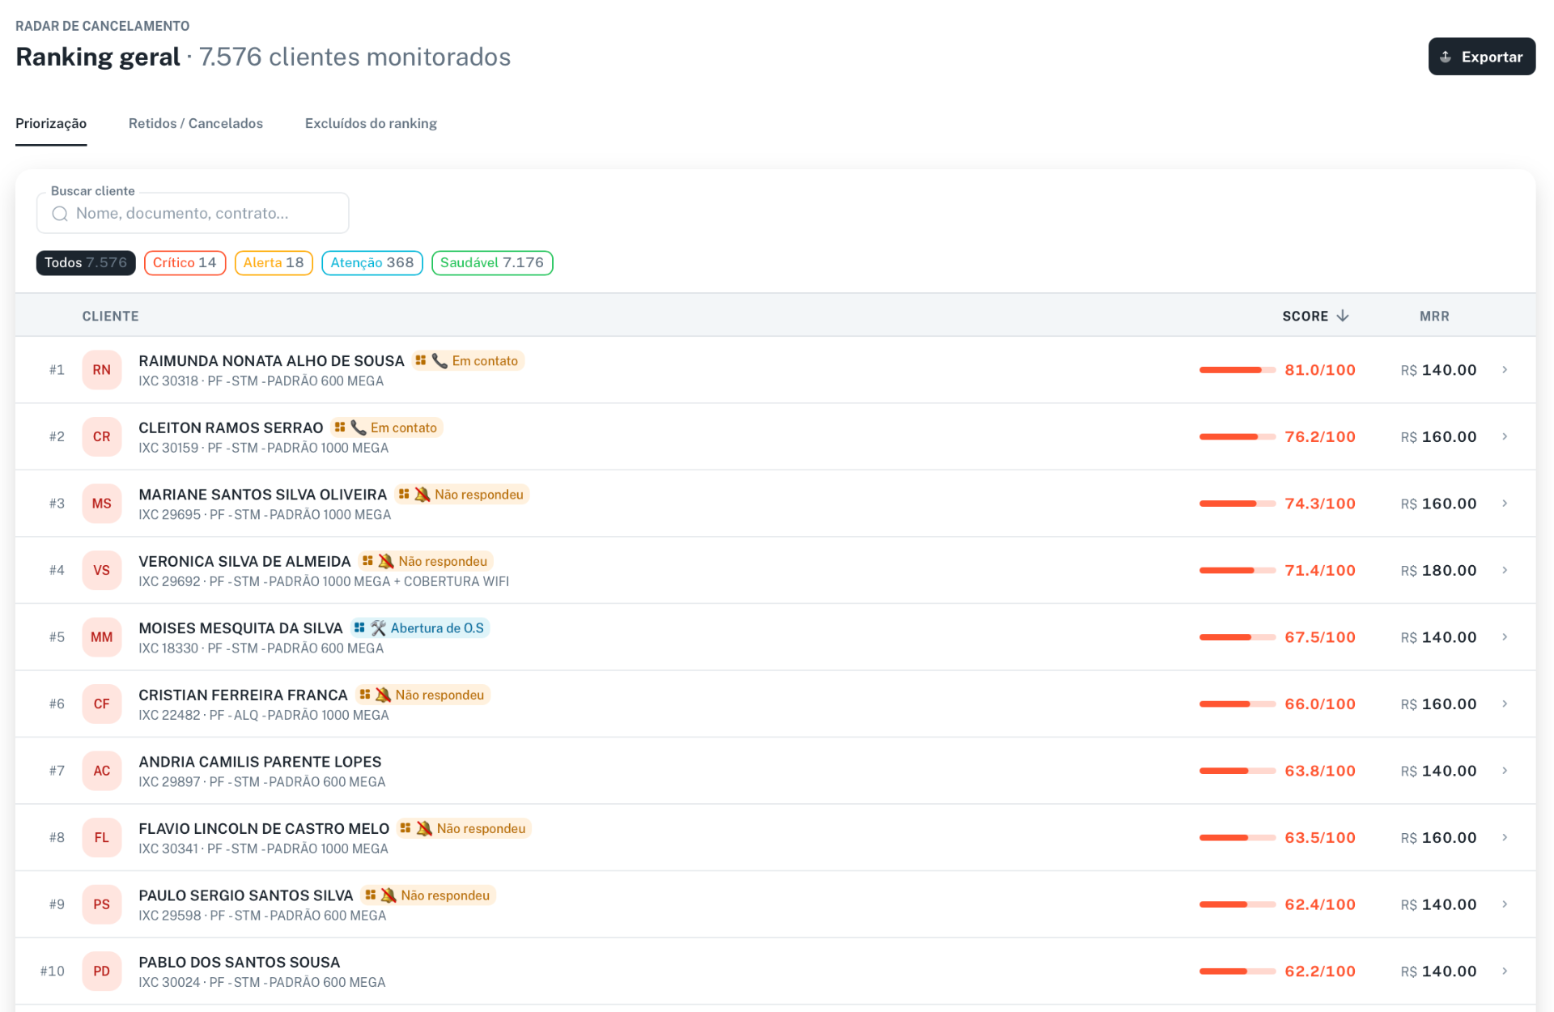
Task: Sort by SCORE using the down arrow
Action: click(x=1343, y=316)
